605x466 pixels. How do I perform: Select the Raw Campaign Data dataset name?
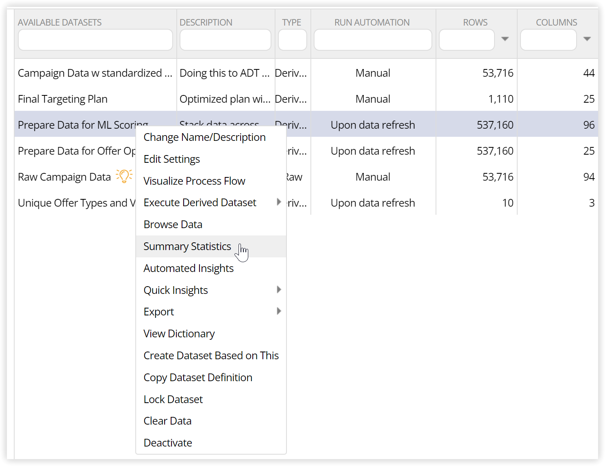65,177
